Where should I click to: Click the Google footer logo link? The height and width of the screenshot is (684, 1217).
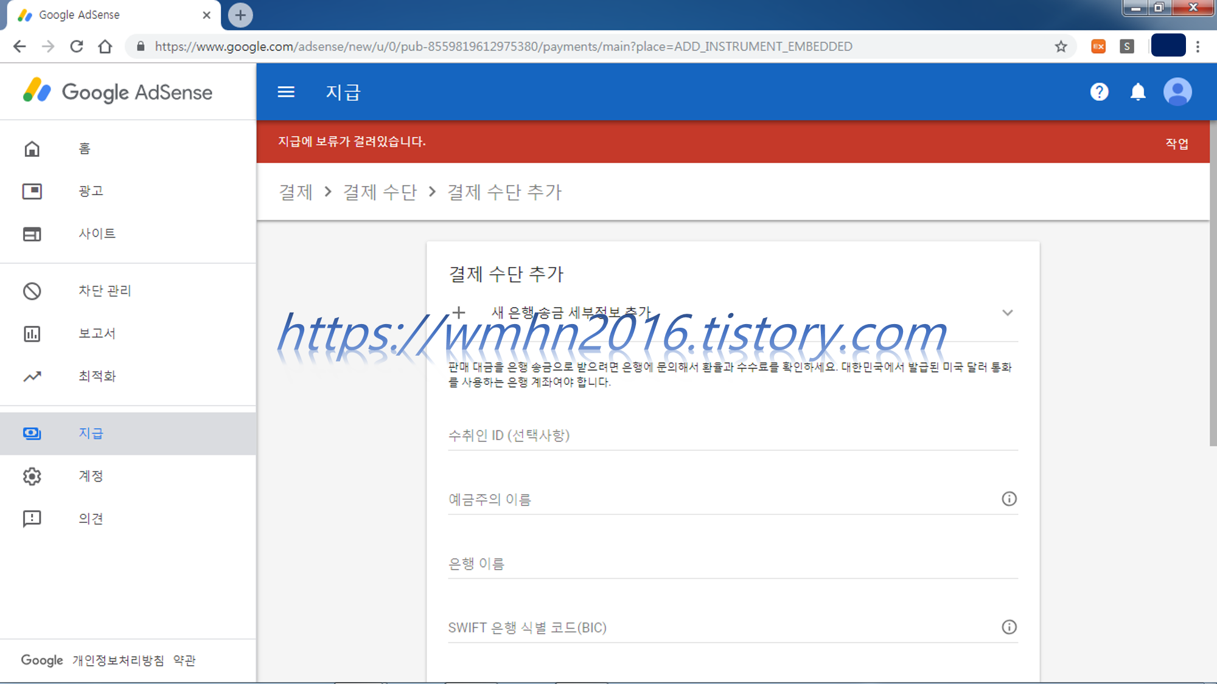42,660
